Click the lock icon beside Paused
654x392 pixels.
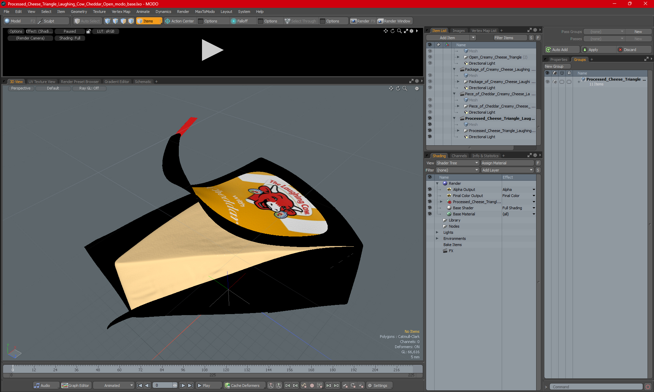[89, 31]
